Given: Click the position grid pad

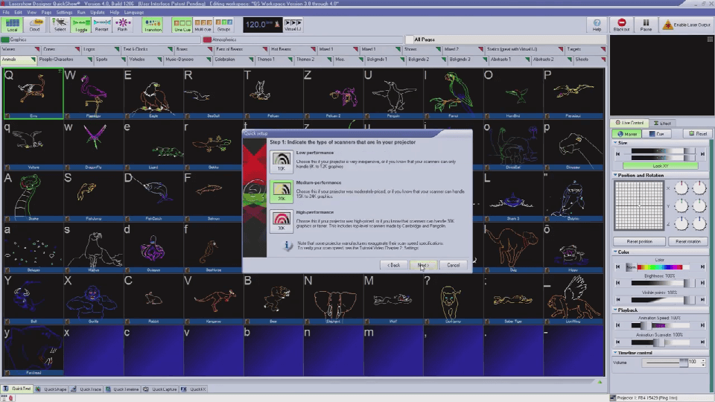Looking at the screenshot, I should coord(639,205).
